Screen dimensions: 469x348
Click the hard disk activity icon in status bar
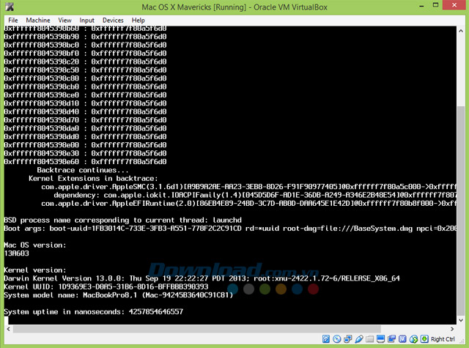[326, 338]
